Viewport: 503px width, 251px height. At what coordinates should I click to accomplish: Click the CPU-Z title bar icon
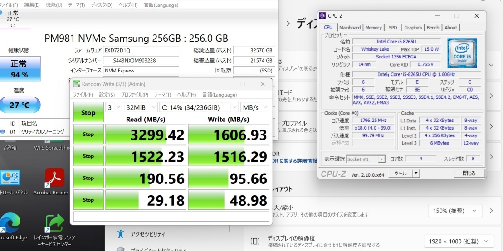(x=323, y=16)
